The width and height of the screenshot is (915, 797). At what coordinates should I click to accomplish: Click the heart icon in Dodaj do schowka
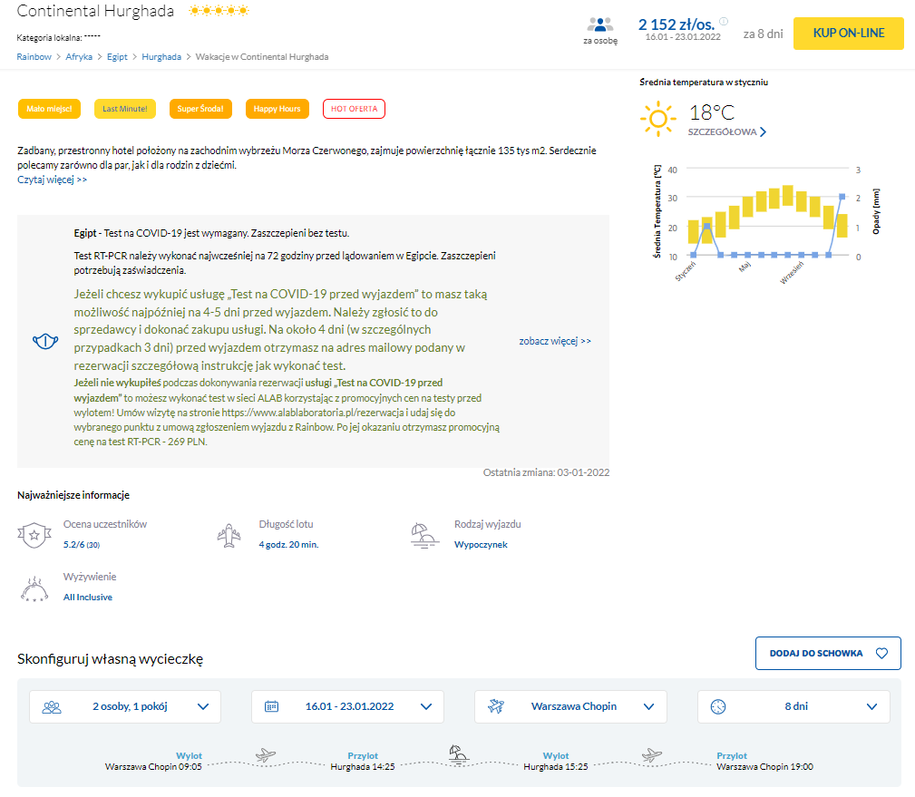tap(881, 653)
